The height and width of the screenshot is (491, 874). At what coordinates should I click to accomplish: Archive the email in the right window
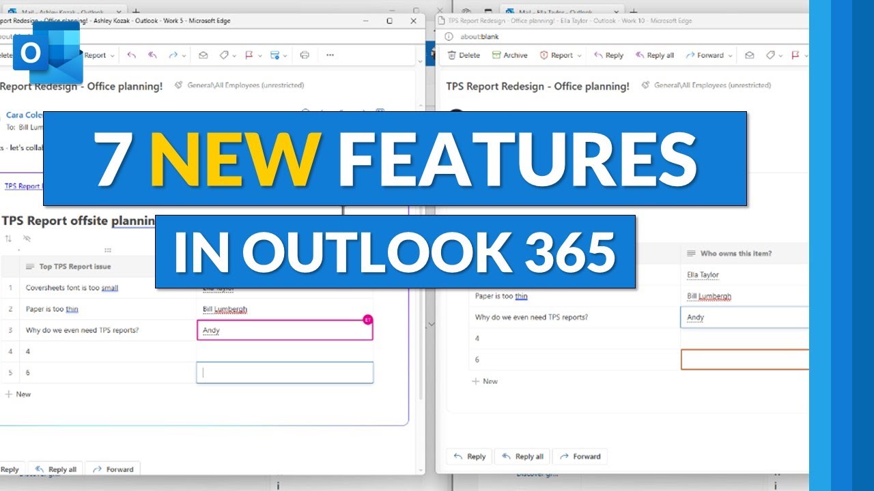(x=509, y=55)
